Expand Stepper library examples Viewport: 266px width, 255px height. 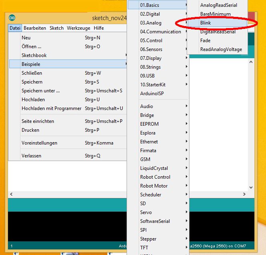(158, 239)
